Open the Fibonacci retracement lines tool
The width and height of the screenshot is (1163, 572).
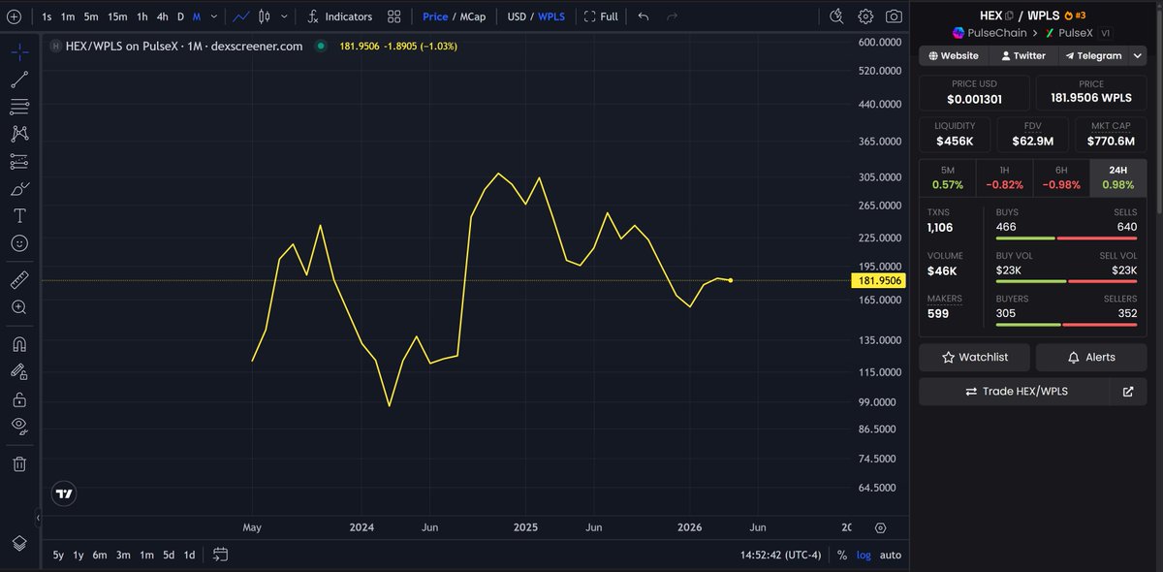[x=19, y=107]
